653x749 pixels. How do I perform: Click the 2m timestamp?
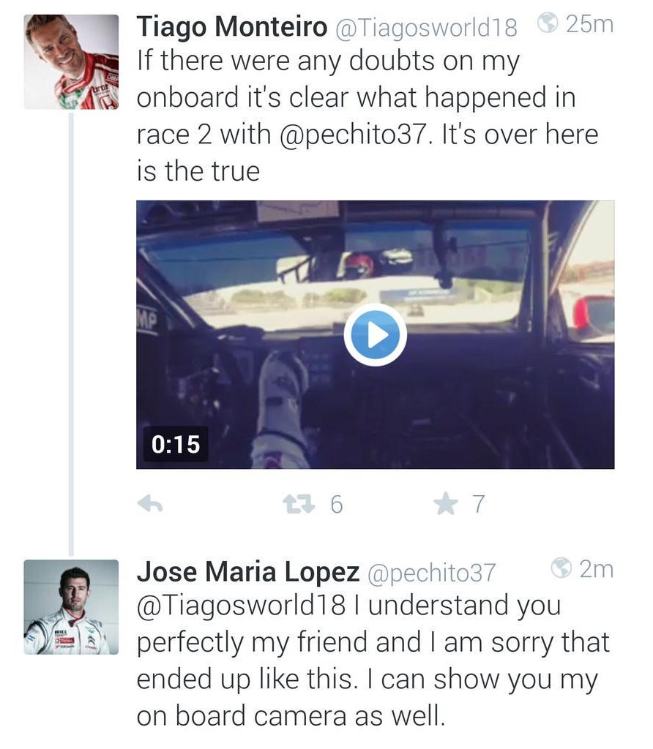(x=596, y=568)
